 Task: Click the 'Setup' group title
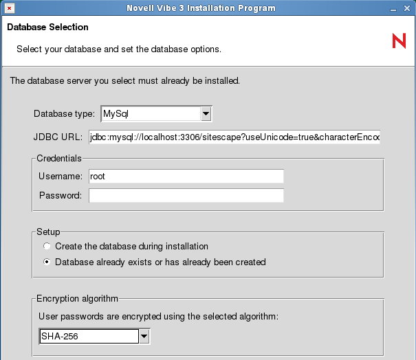49,232
